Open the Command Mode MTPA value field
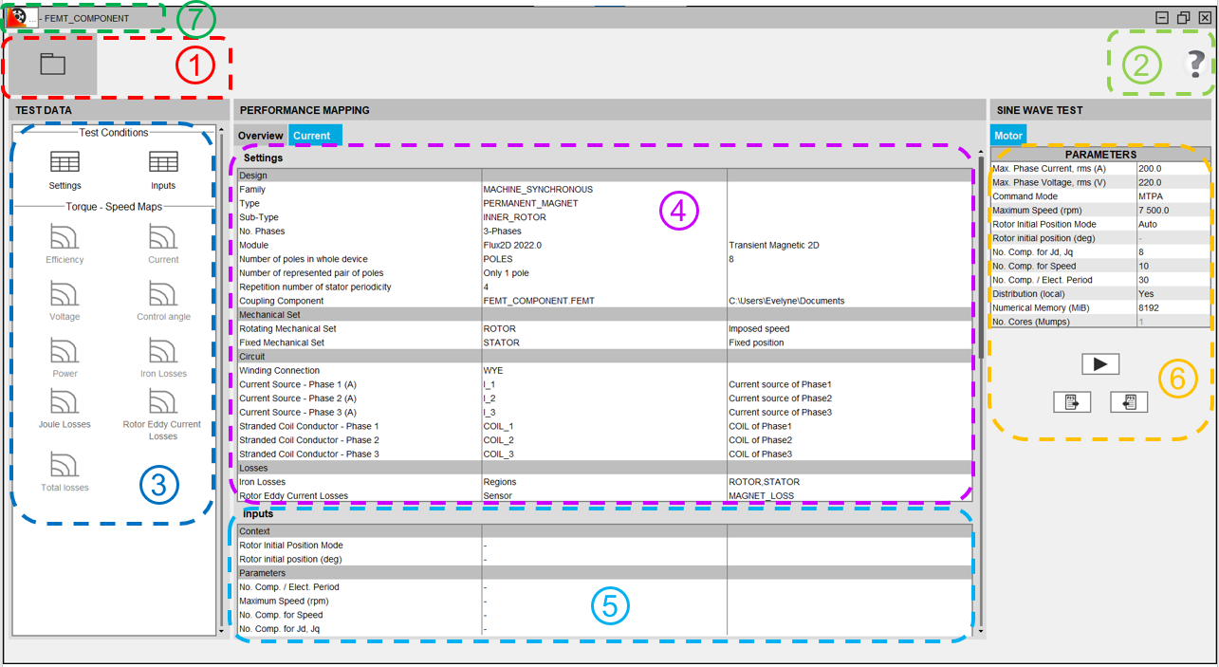Viewport: 1219px width, 667px height. (1173, 196)
